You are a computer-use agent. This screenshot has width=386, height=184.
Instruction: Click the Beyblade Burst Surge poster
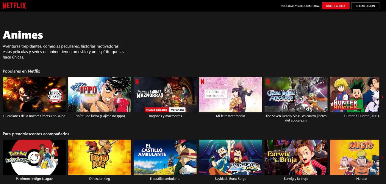coord(230,157)
